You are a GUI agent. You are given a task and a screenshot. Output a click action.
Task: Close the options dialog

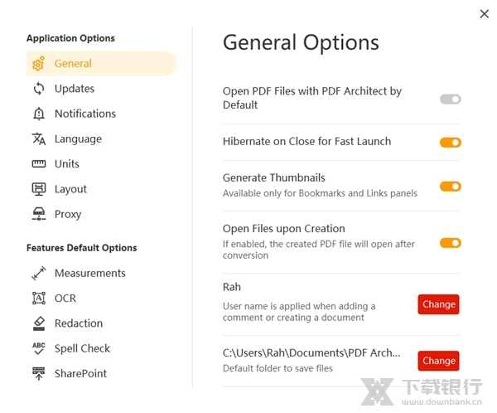tap(484, 13)
